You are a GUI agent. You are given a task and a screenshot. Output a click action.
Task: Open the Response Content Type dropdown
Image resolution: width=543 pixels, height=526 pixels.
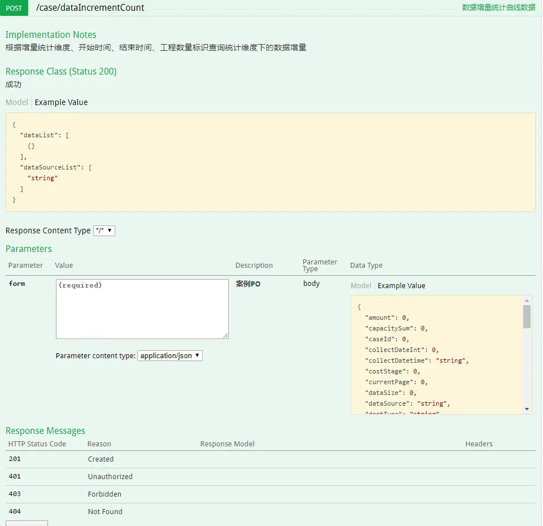click(104, 231)
